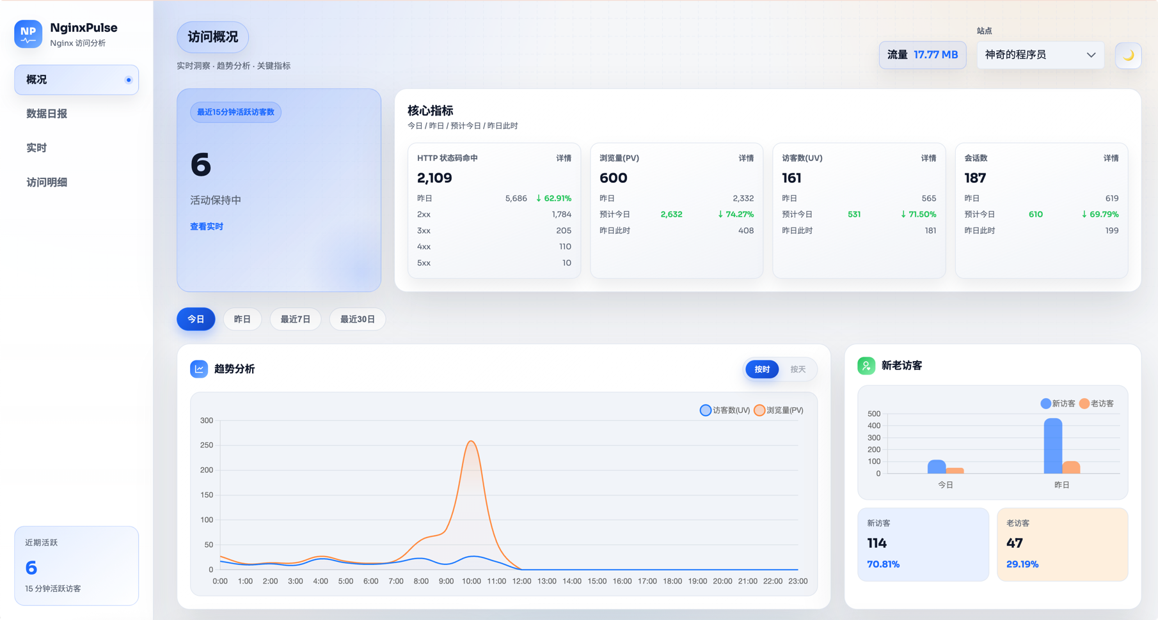Click the 查看实时 link
1158x620 pixels.
[x=207, y=226]
